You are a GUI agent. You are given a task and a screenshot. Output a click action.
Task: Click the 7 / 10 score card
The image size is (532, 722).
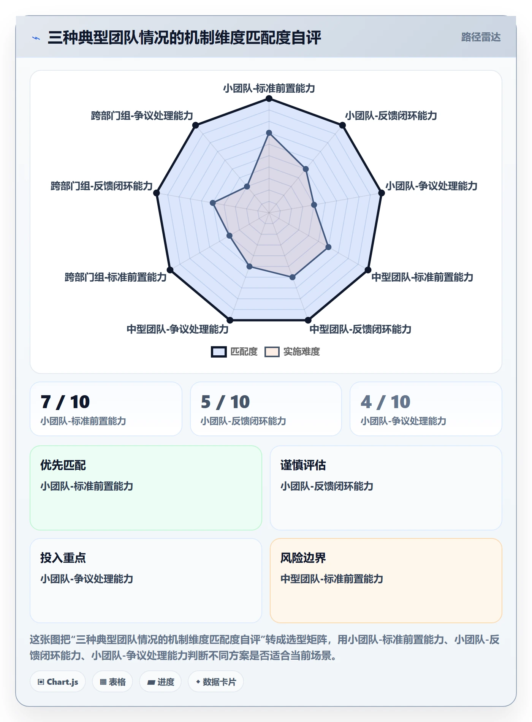(106, 409)
